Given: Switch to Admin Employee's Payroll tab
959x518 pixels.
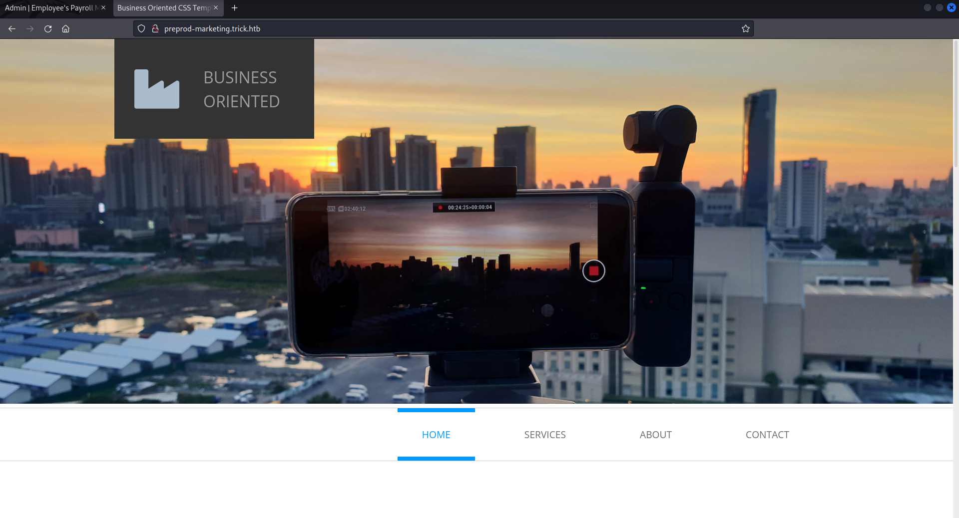Looking at the screenshot, I should point(50,8).
